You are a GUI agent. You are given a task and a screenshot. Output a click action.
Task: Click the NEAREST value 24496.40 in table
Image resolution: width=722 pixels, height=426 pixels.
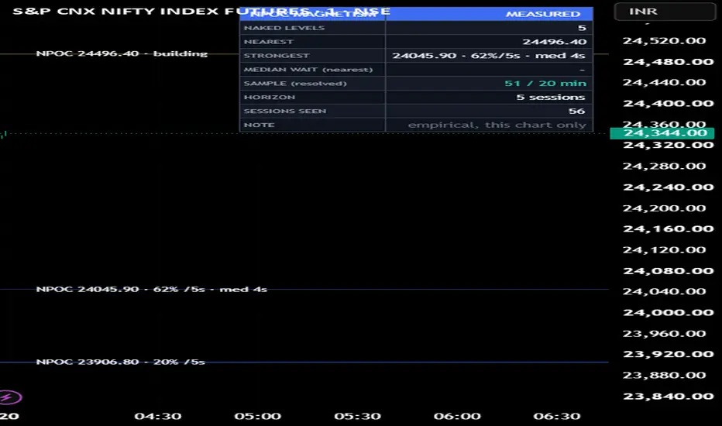555,42
